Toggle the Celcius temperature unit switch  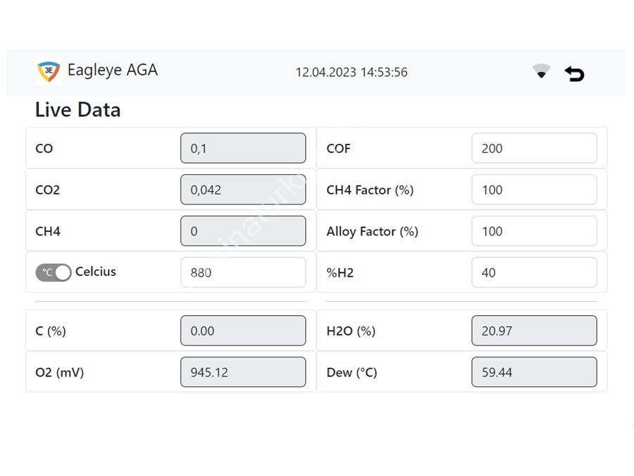[54, 272]
